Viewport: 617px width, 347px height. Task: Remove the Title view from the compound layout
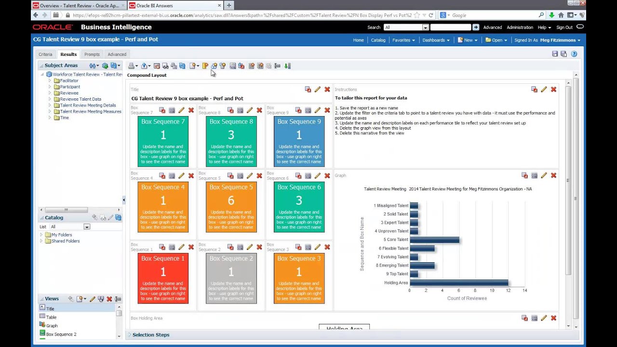[327, 89]
